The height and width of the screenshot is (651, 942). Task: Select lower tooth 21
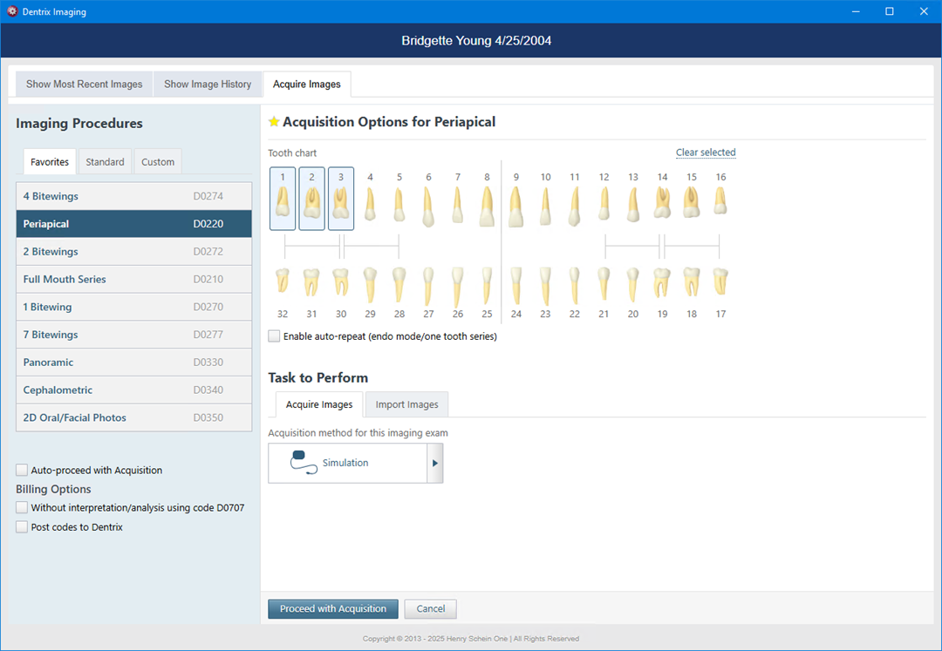point(604,284)
